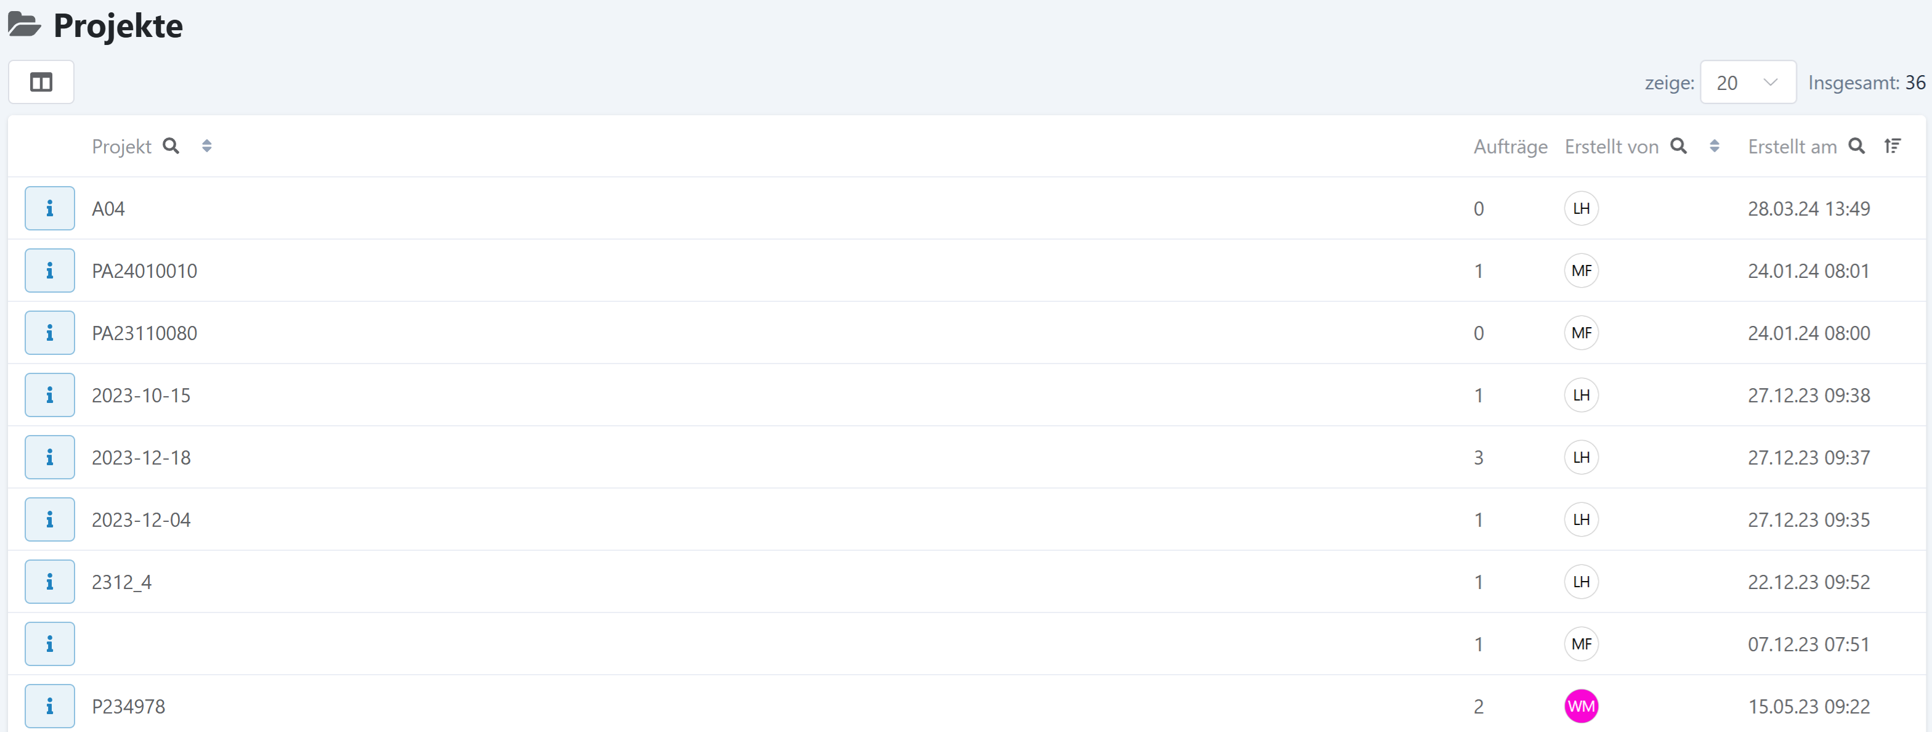Select the pink WM user avatar
1932x732 pixels.
point(1581,706)
